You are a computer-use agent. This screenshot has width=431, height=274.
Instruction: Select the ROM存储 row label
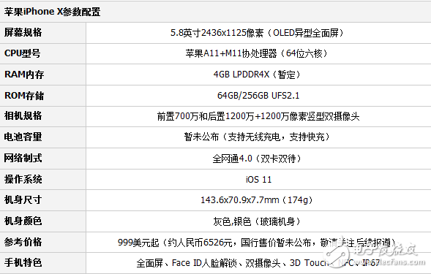24,96
